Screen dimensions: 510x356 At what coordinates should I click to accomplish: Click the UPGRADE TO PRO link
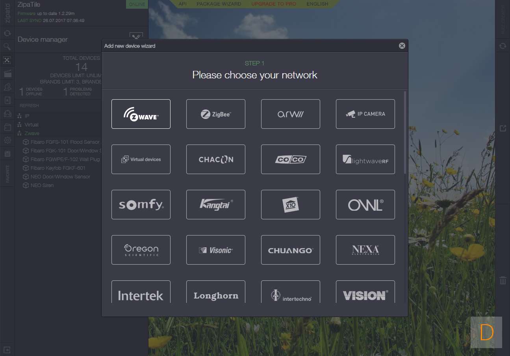274,4
